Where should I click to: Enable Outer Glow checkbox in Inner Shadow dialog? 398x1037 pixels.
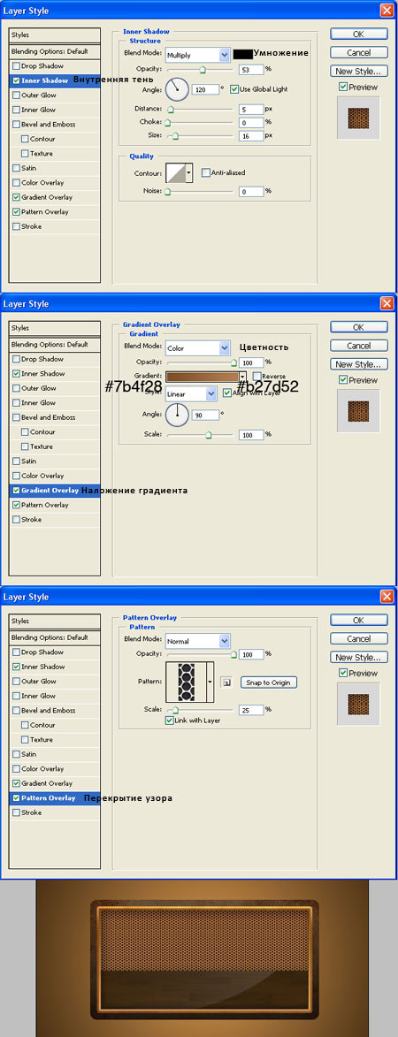point(16,95)
